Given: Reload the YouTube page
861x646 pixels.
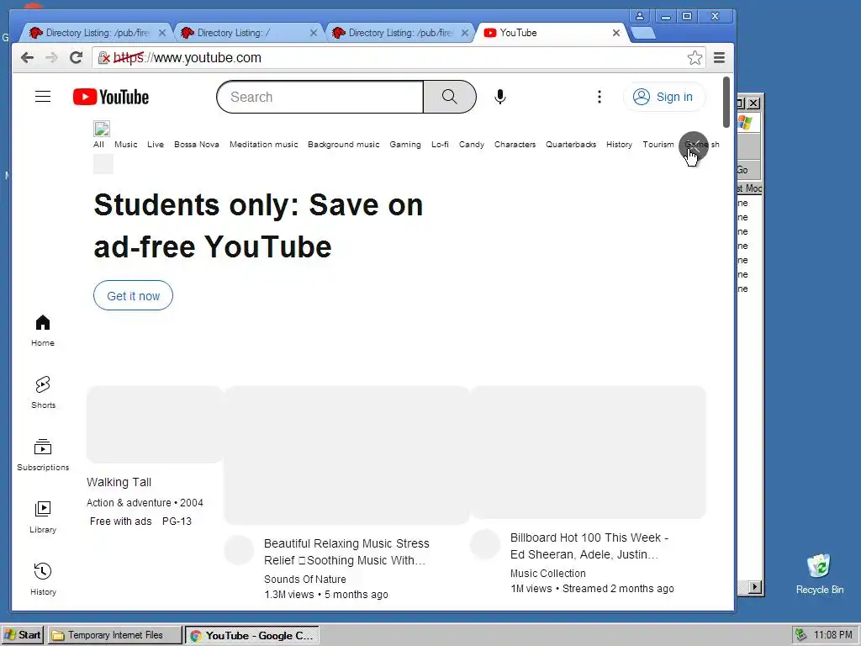Looking at the screenshot, I should pyautogui.click(x=77, y=58).
